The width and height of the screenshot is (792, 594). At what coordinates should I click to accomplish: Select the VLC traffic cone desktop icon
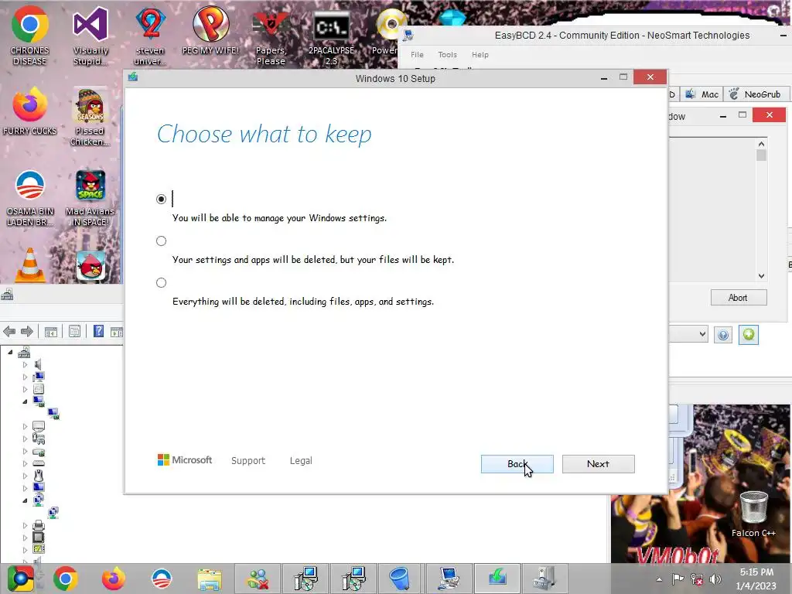tap(30, 265)
